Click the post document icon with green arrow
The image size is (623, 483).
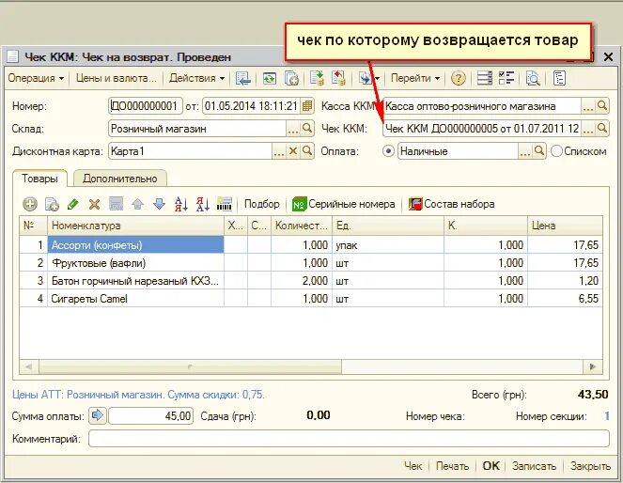pyautogui.click(x=317, y=78)
